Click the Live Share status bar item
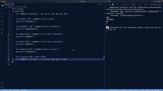The width and height of the screenshot is (163, 91). (x=16, y=90)
